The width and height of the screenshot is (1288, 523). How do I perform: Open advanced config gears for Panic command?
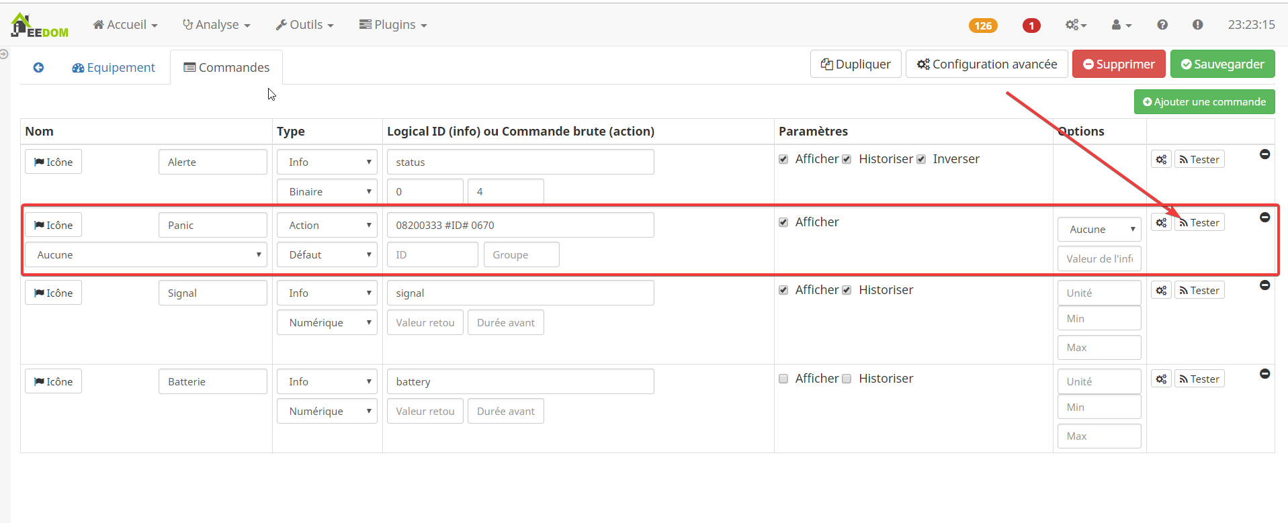1161,222
